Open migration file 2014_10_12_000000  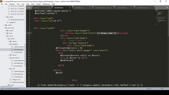(x=17, y=6)
